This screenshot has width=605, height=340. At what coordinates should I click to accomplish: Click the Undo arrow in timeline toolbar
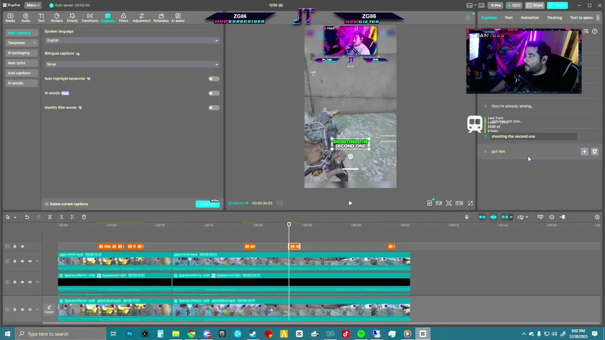pos(27,217)
